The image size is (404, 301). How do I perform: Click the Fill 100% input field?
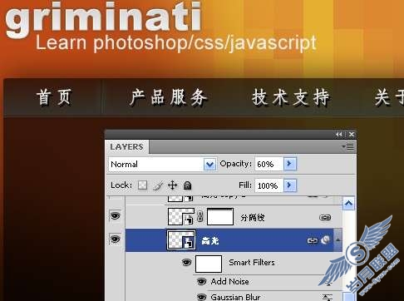click(269, 185)
